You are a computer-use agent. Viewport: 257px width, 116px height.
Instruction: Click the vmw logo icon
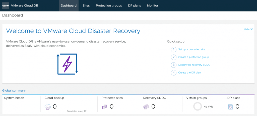6,6
